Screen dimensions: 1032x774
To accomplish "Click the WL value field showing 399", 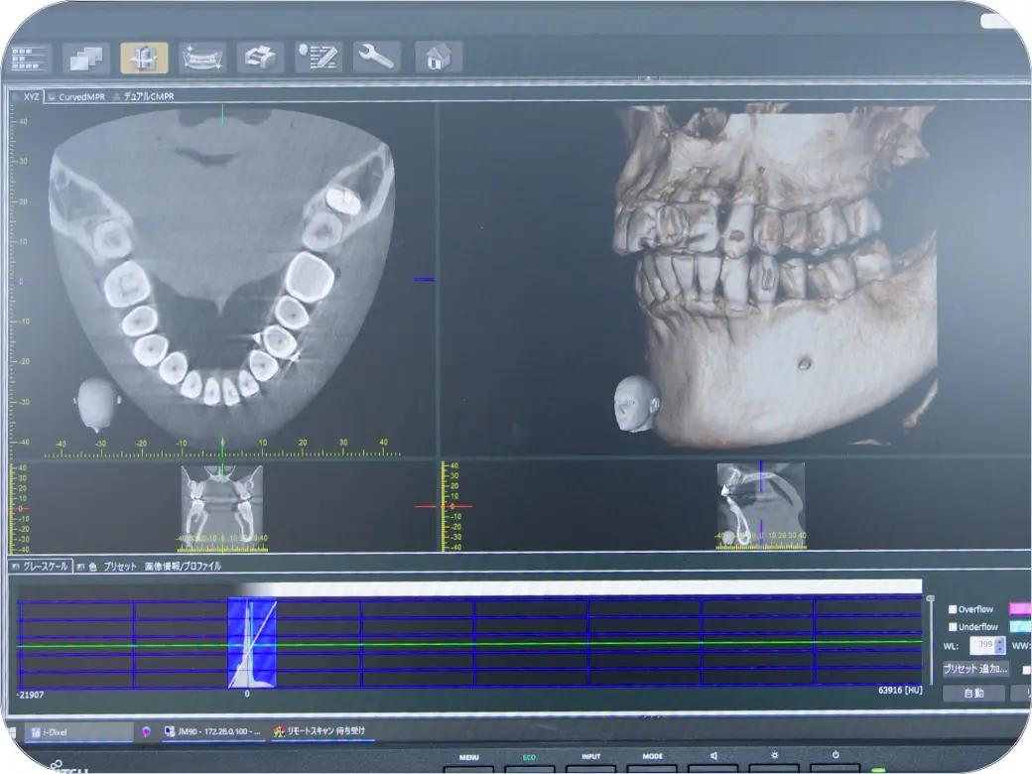I will click(x=982, y=645).
